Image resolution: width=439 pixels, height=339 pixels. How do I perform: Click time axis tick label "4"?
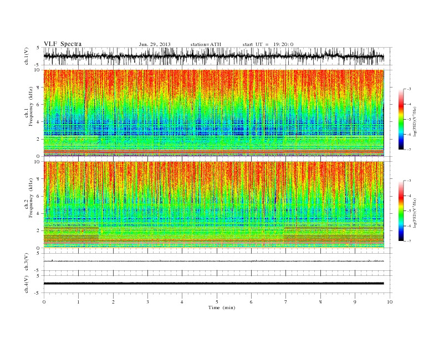182,302
